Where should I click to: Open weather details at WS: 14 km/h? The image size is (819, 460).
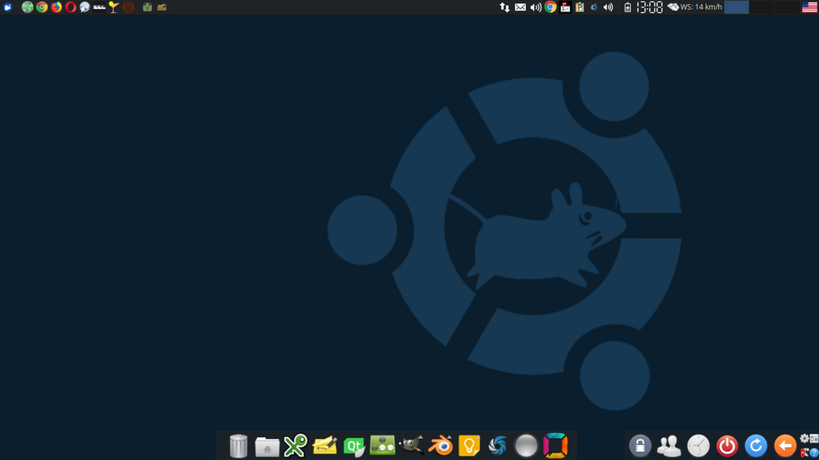tap(701, 7)
